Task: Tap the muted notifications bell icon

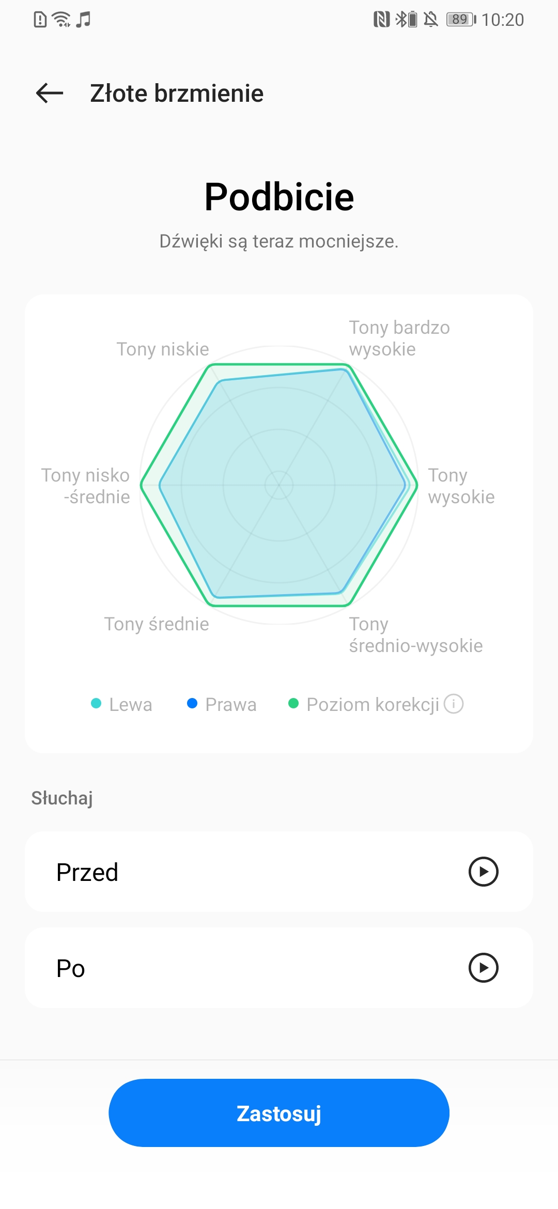Action: (431, 20)
